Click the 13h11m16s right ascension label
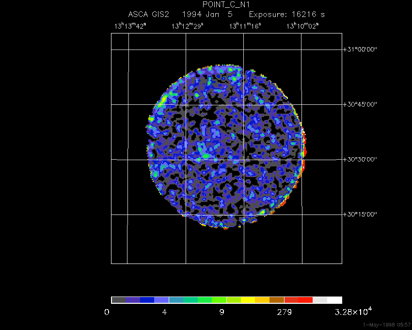Image resolution: width=412 pixels, height=330 pixels. click(245, 26)
